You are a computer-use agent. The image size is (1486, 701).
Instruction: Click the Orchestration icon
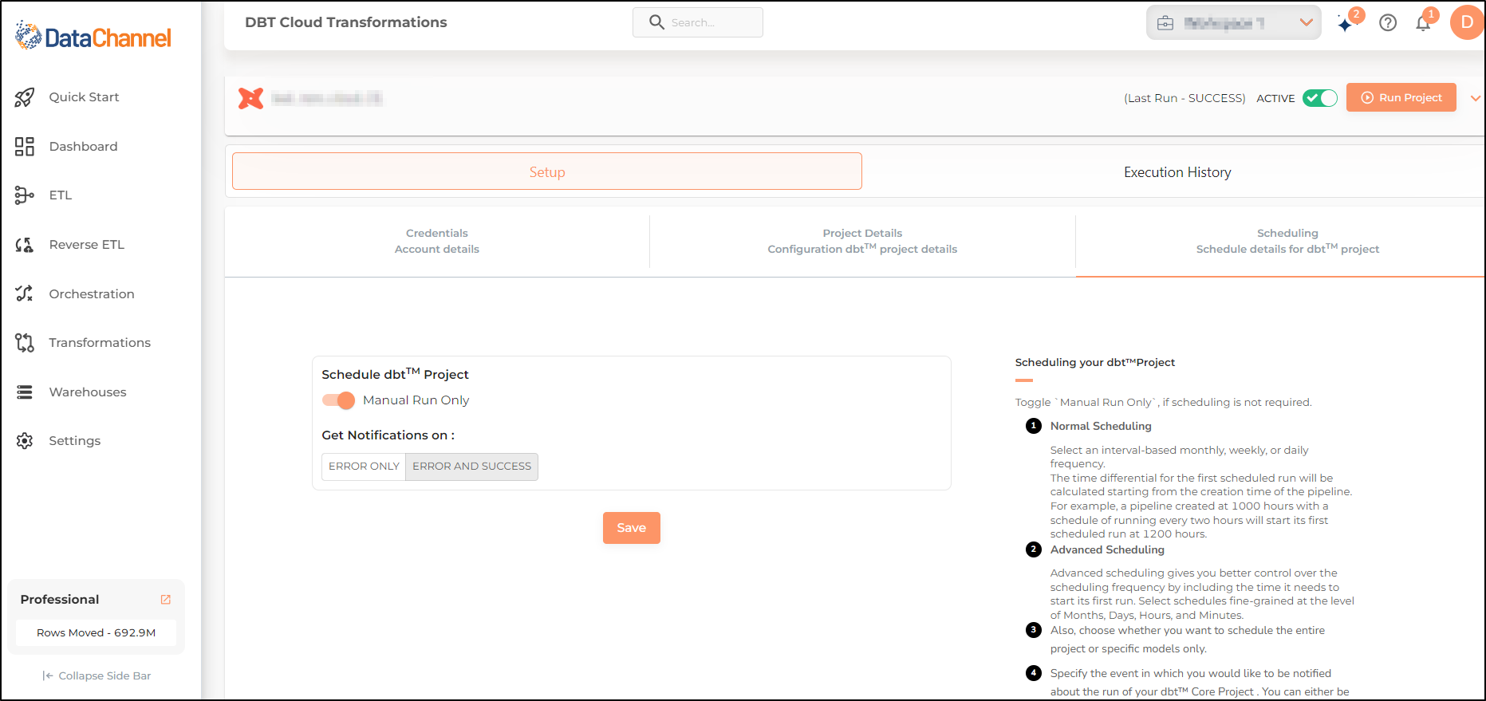coord(25,293)
